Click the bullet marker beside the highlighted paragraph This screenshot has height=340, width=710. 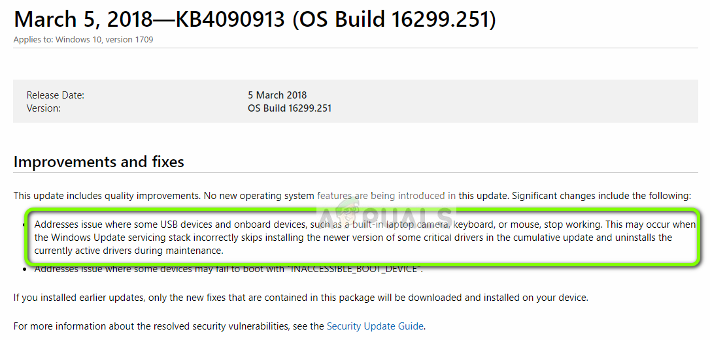click(24, 224)
